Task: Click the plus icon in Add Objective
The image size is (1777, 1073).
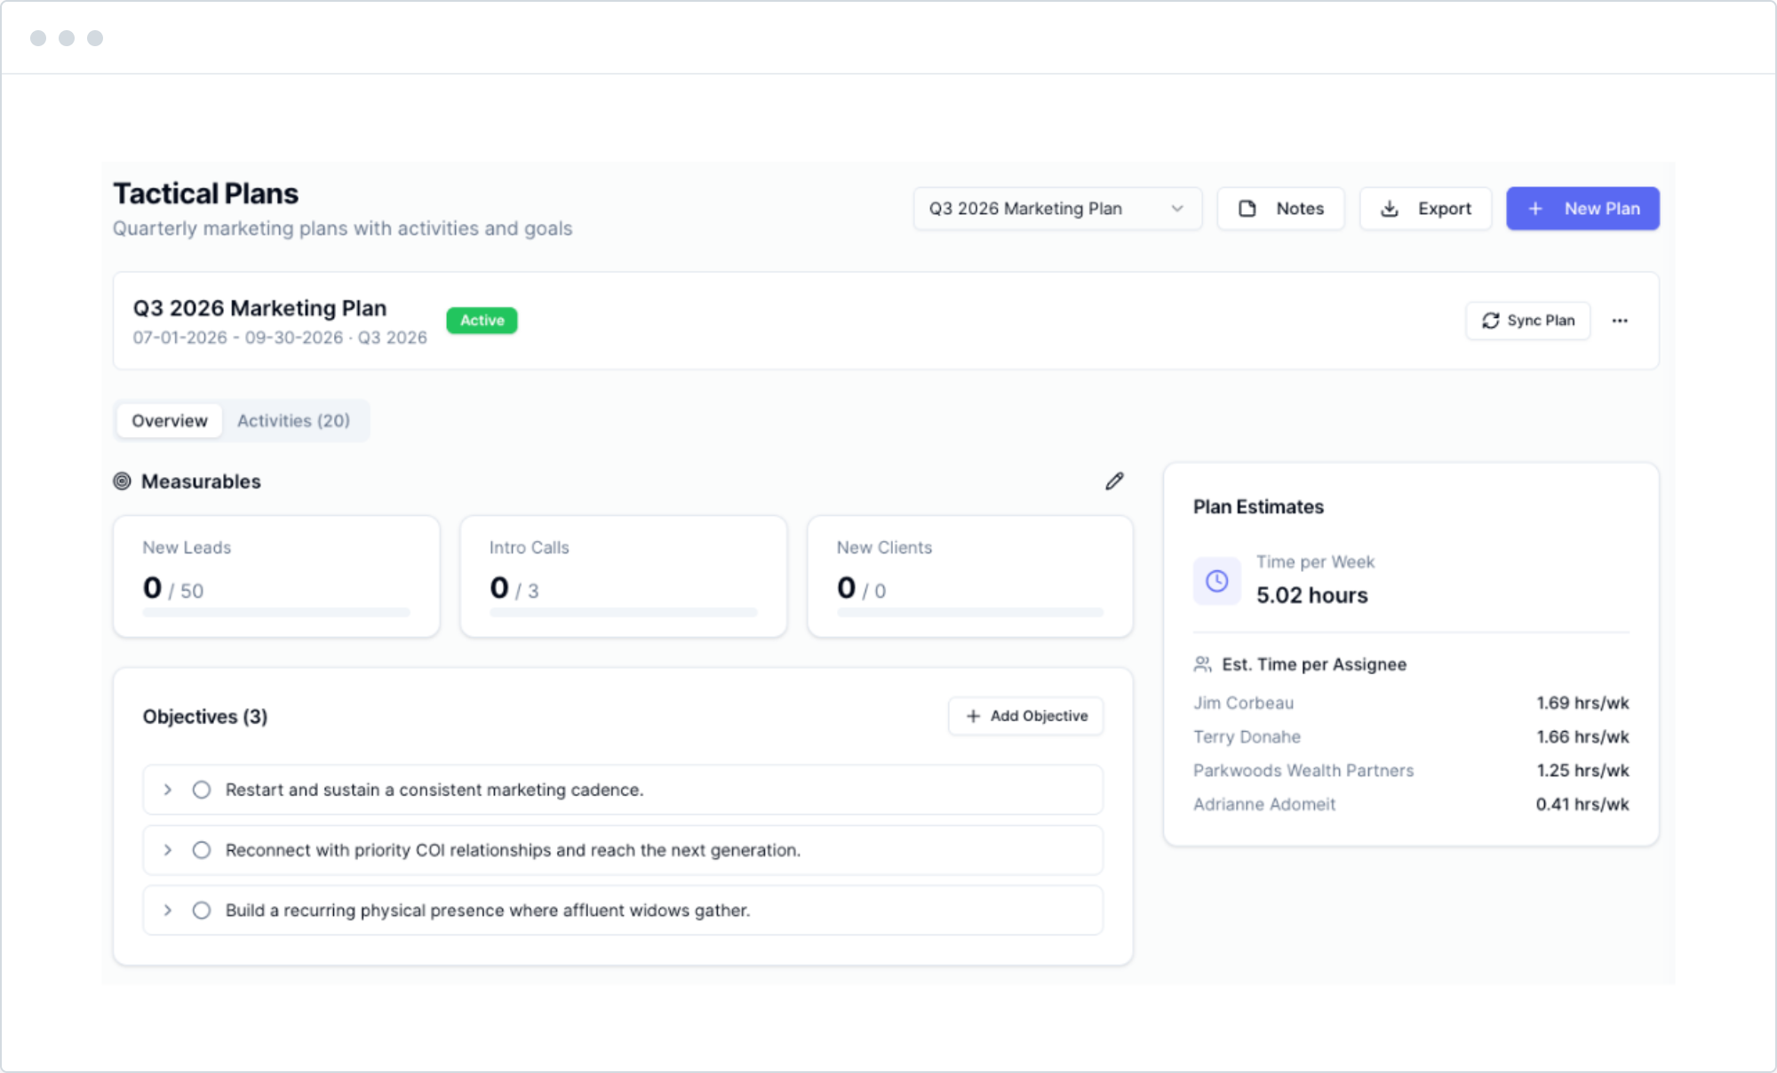Action: pyautogui.click(x=974, y=716)
